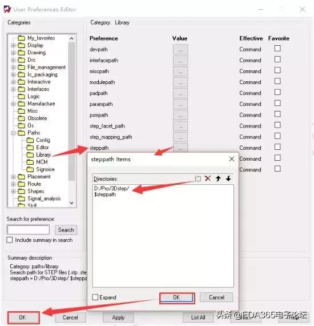This screenshot has width=314, height=326.
Task: Expand the File_management category
Action: point(13,67)
